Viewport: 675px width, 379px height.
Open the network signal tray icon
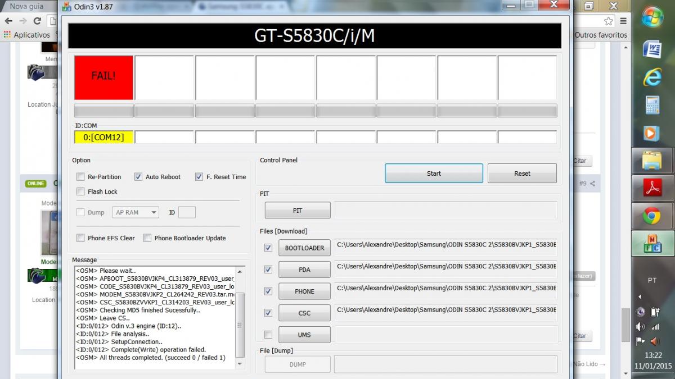[655, 327]
